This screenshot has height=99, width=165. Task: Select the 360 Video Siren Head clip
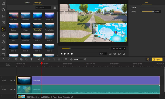coord(88,96)
